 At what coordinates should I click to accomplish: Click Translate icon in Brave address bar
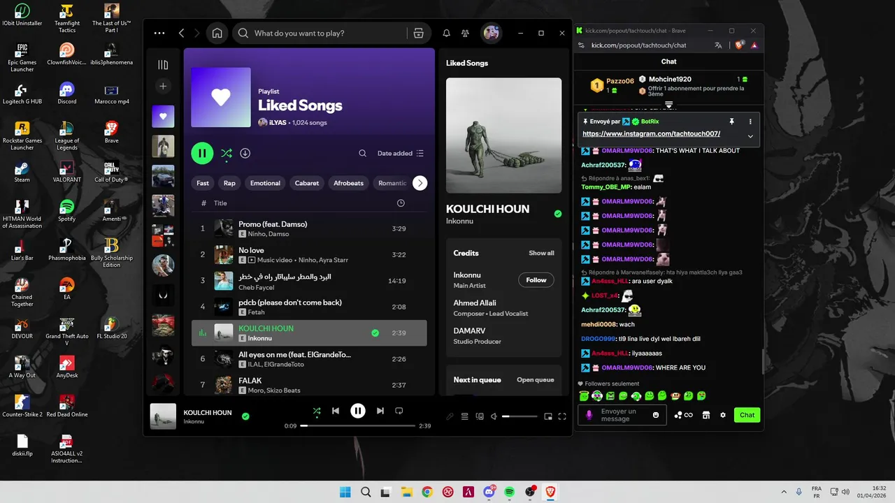coord(718,45)
